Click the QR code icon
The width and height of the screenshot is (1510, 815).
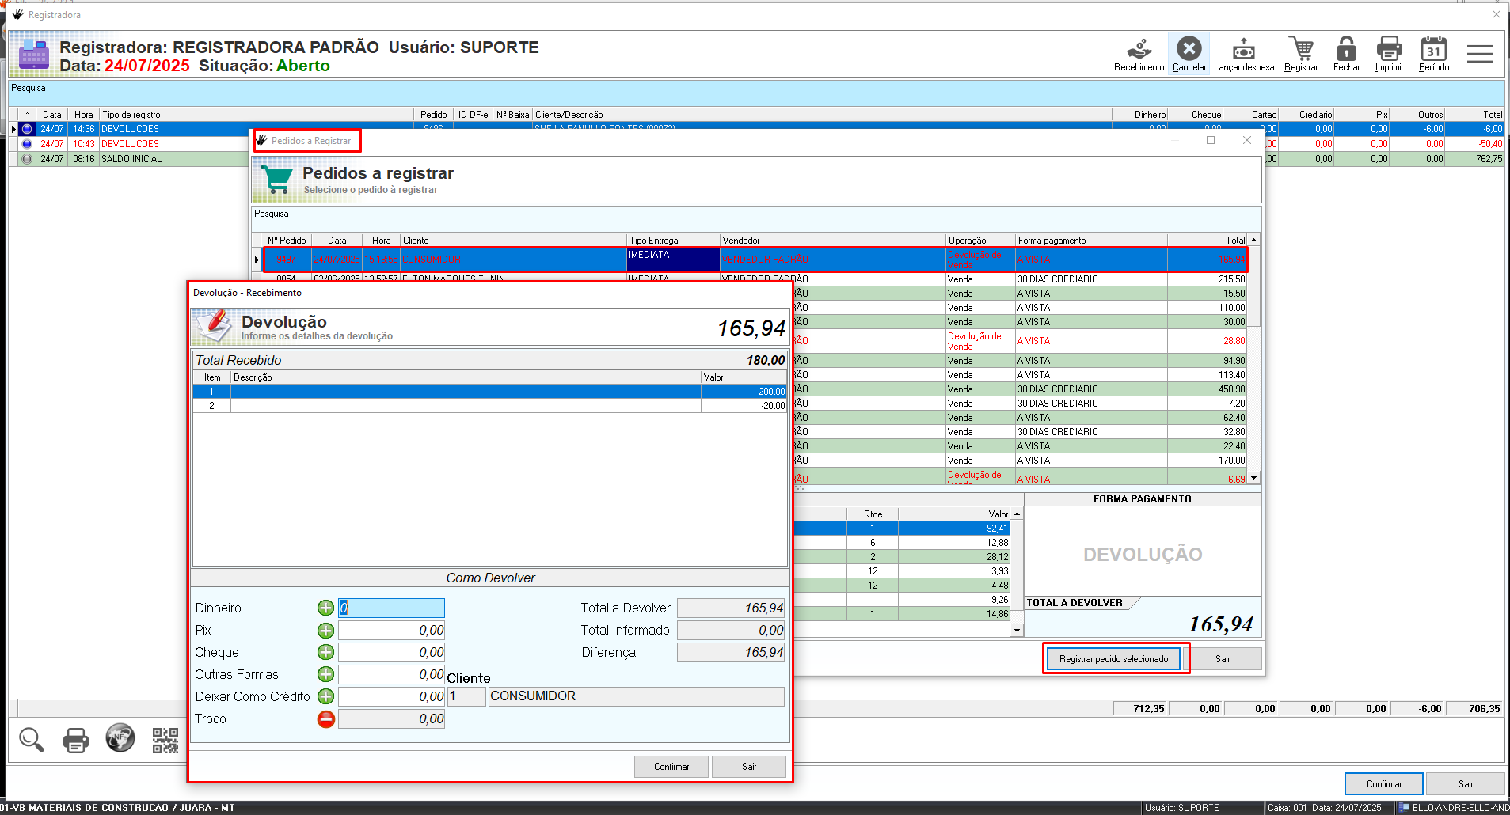click(x=165, y=740)
